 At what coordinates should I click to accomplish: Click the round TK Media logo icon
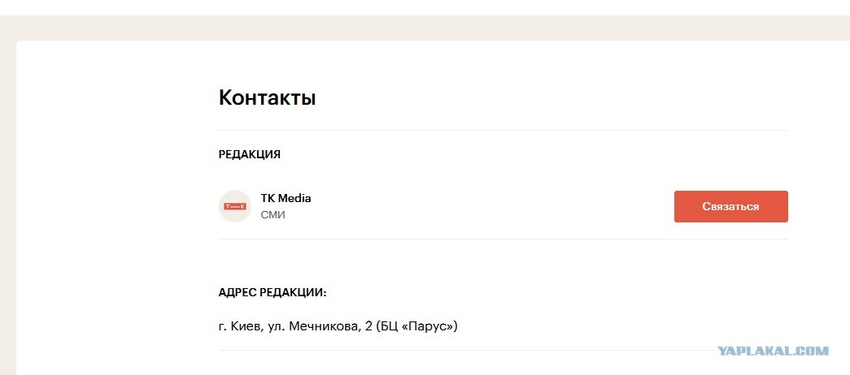[235, 206]
